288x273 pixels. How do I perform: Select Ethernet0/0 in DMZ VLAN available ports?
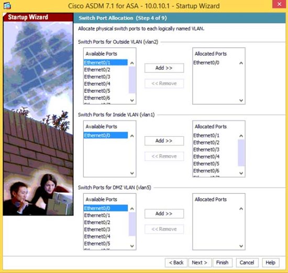click(106, 209)
